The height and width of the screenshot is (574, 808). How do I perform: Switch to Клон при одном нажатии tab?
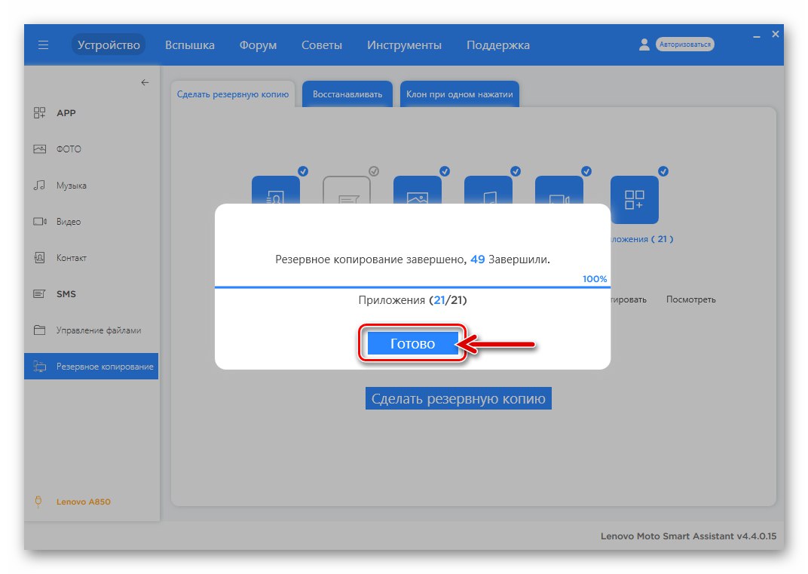[460, 94]
